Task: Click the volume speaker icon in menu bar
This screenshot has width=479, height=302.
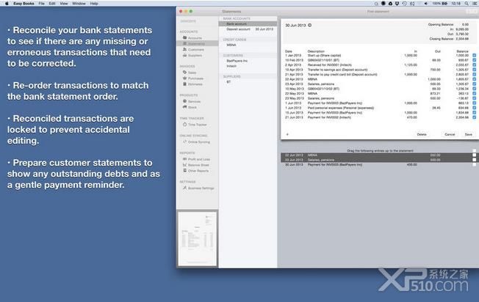Action: point(426,4)
